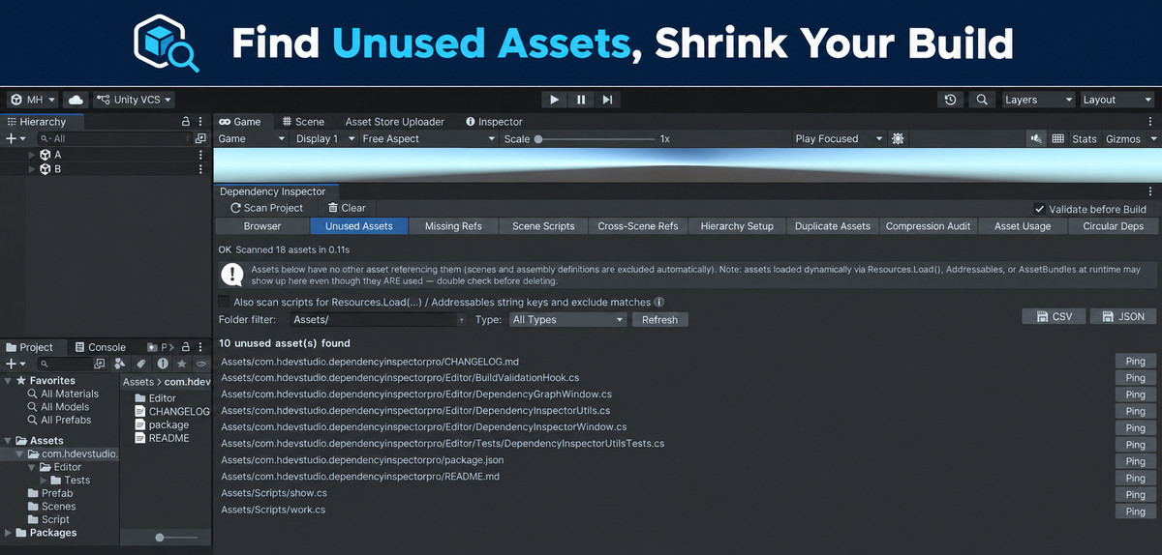This screenshot has width=1162, height=555.
Task: Open the MH account dropdown
Action: pos(32,100)
